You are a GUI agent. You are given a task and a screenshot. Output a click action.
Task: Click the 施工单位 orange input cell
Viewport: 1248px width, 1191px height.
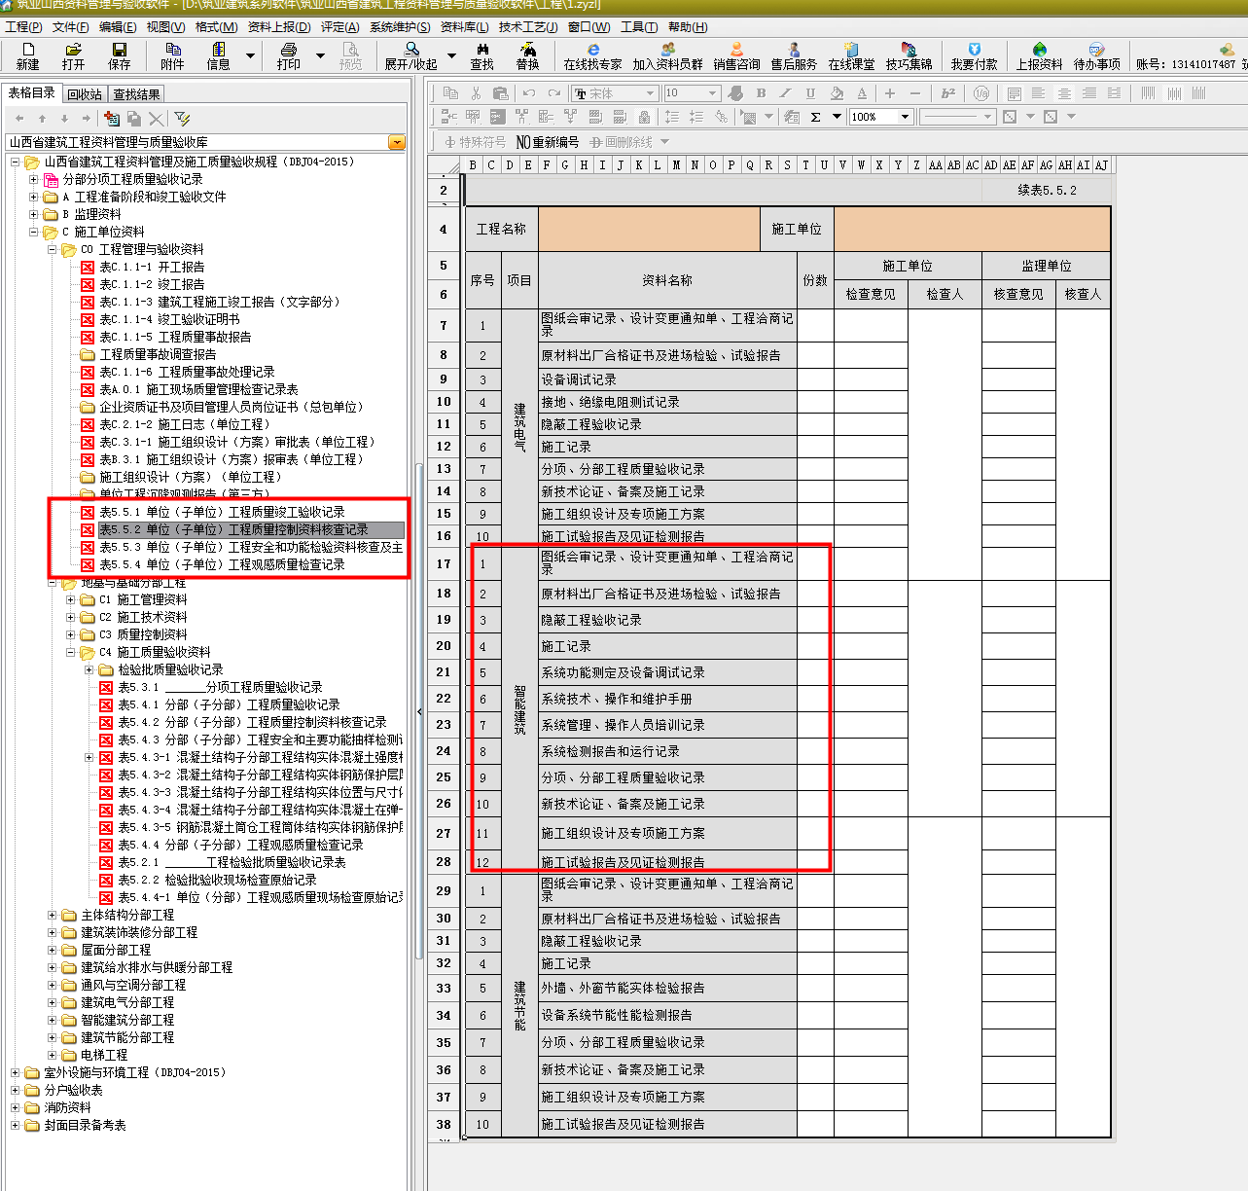pos(972,229)
